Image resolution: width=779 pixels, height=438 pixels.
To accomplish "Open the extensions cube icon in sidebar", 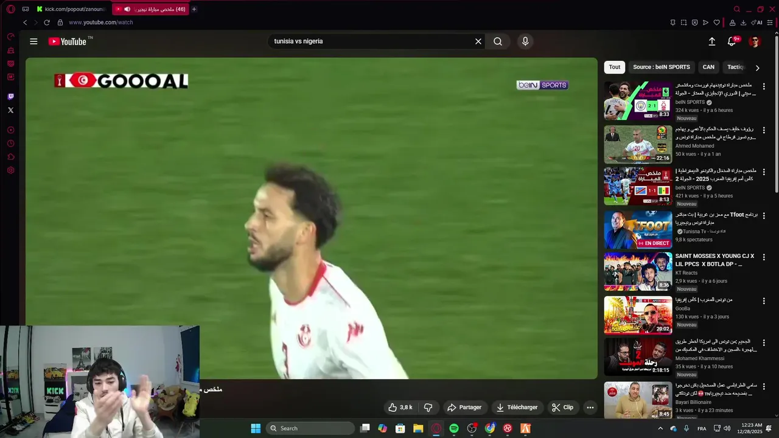I will click(10, 157).
